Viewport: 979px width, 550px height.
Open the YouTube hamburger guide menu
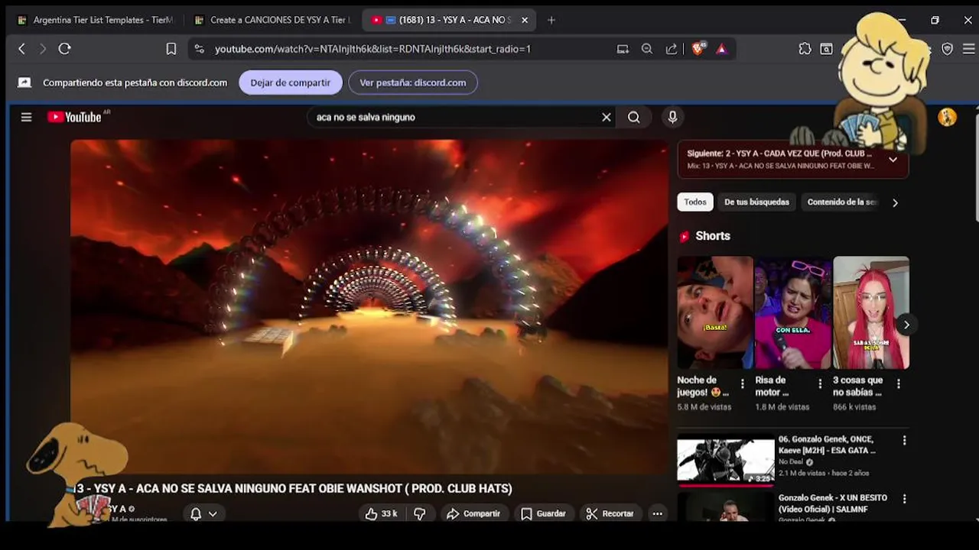coord(27,117)
